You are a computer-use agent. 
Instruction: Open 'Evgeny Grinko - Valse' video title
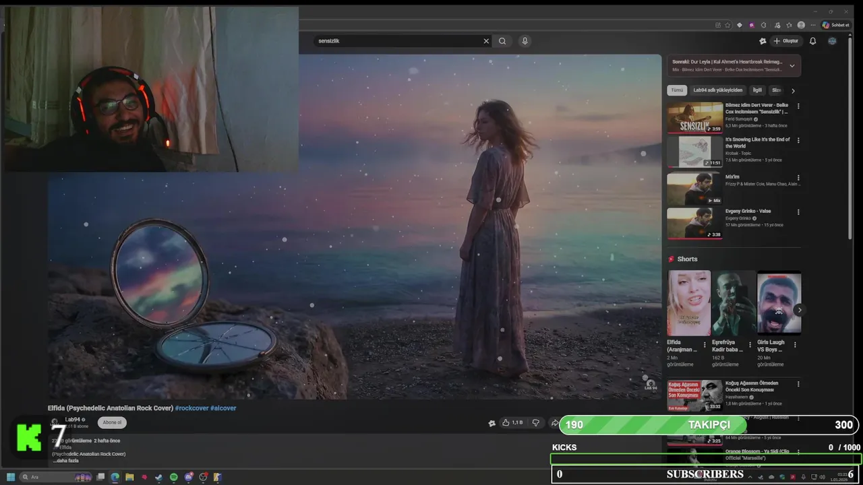(x=748, y=211)
